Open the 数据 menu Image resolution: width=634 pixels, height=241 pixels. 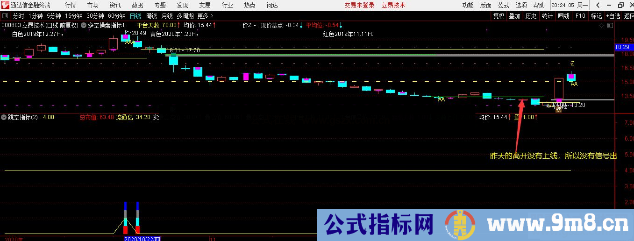(x=137, y=5)
